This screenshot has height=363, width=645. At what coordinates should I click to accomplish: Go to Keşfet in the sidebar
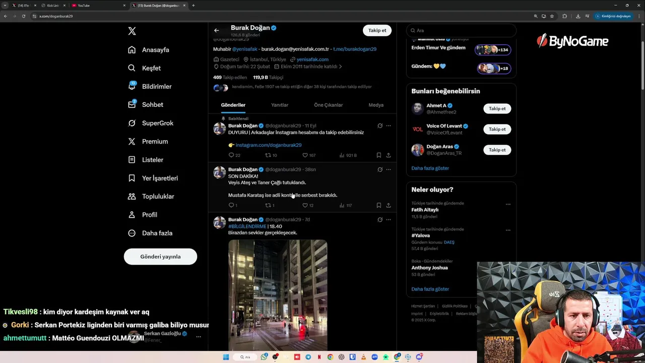coord(145,68)
